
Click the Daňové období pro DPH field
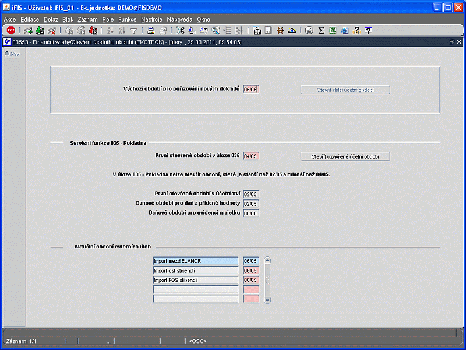(251, 203)
